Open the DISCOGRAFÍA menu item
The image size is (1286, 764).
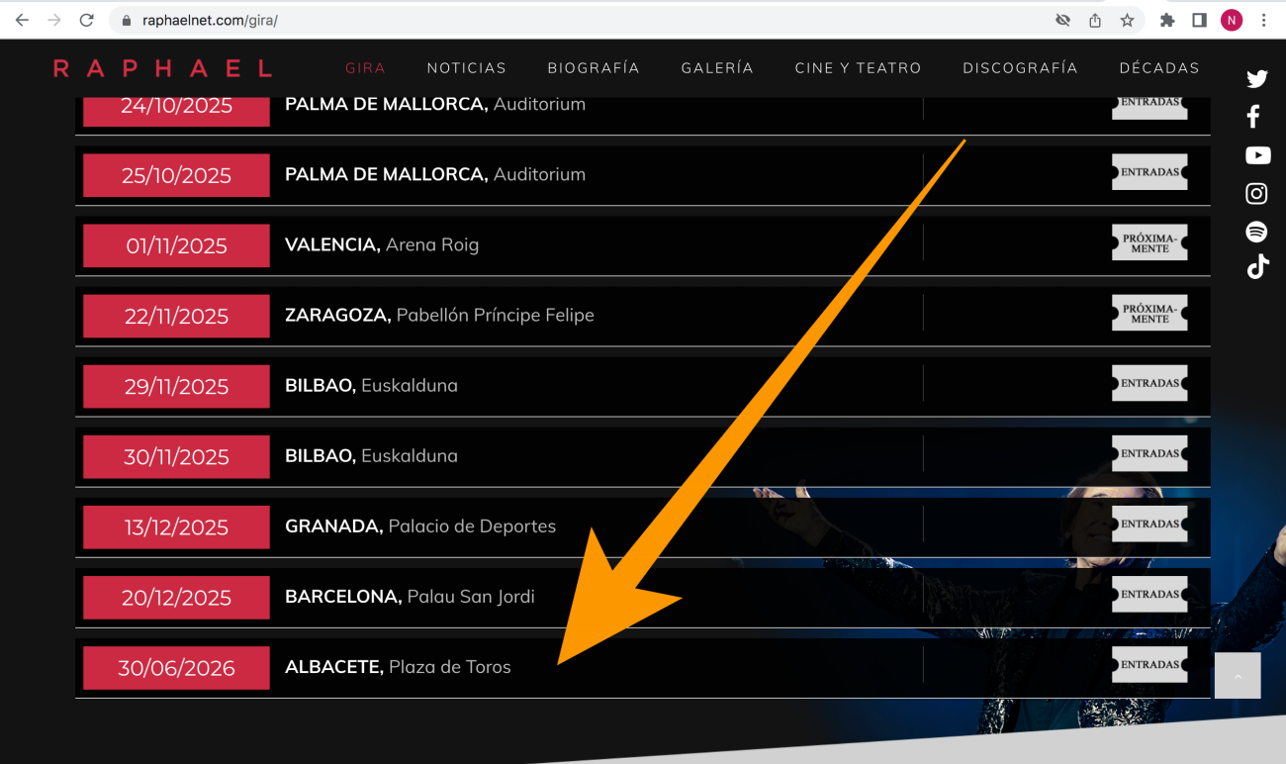[x=1020, y=68]
